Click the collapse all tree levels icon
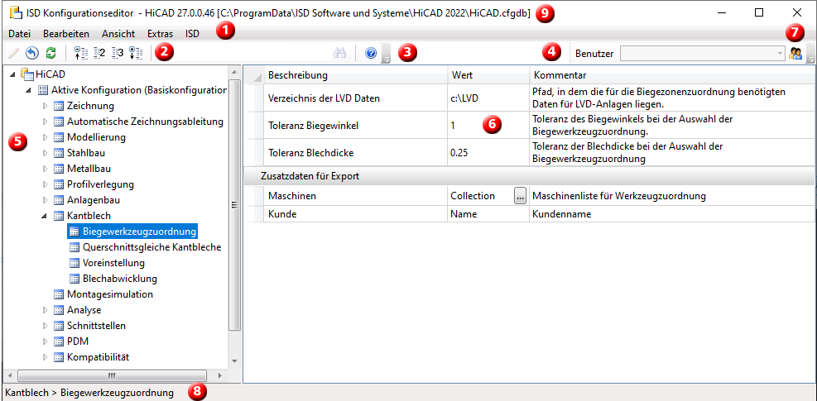The width and height of the screenshot is (817, 401). point(80,53)
